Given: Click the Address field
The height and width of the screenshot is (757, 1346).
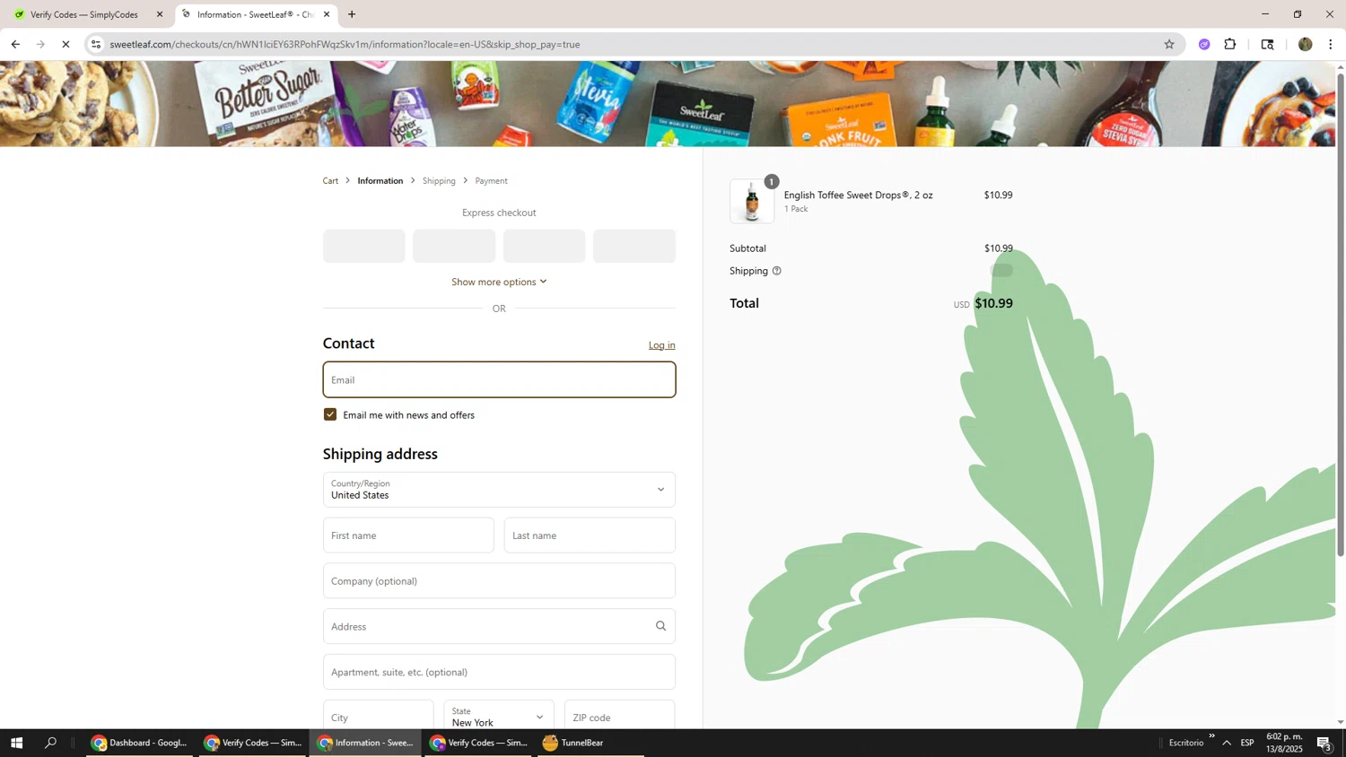Looking at the screenshot, I should click(x=499, y=626).
